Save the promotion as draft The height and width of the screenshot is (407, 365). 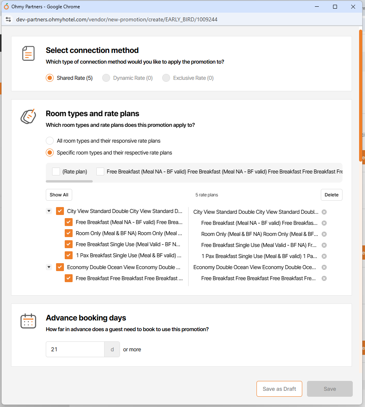point(279,389)
